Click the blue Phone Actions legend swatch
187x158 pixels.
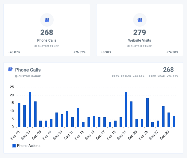pyautogui.click(x=14, y=146)
